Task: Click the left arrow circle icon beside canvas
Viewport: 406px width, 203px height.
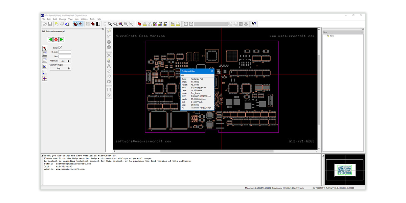Action: click(x=109, y=42)
